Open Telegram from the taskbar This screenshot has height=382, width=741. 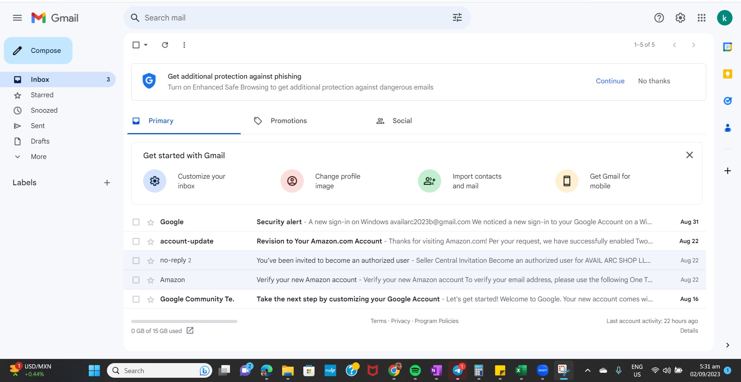(x=457, y=371)
